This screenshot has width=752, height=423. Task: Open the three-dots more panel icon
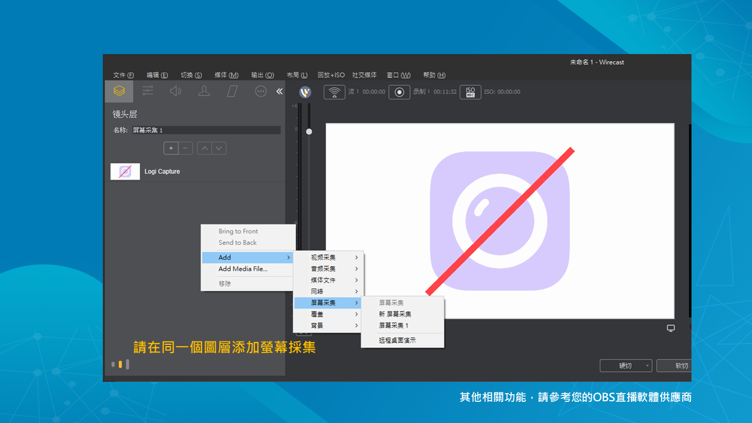261,91
